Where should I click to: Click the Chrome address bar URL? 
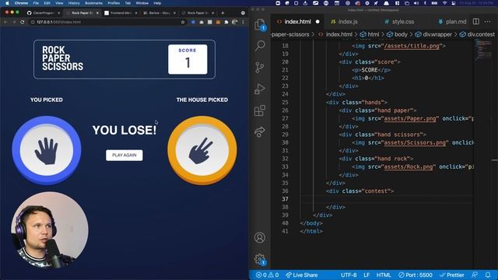(59, 22)
